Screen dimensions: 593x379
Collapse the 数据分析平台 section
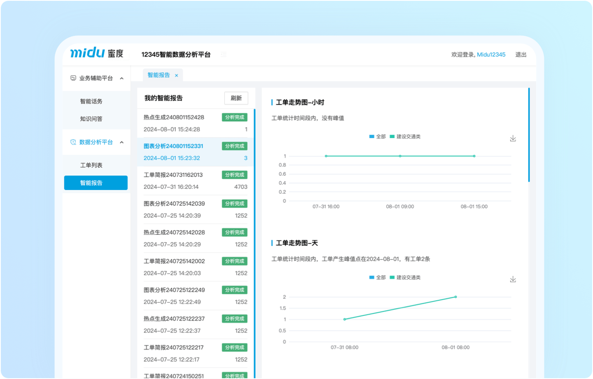coord(121,142)
